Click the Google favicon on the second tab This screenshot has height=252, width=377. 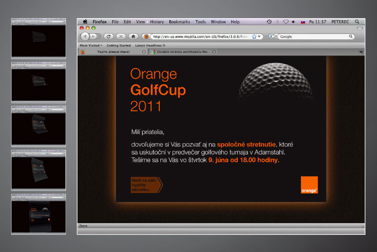pos(153,52)
